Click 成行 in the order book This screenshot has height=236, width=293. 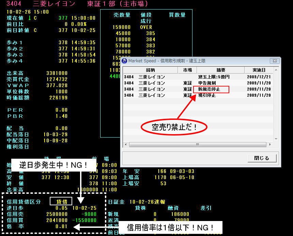(x=146, y=21)
